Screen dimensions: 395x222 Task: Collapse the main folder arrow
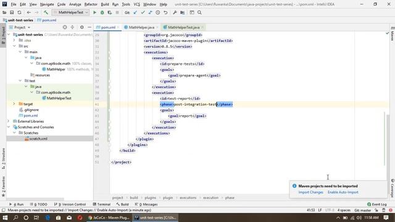pos(20,52)
